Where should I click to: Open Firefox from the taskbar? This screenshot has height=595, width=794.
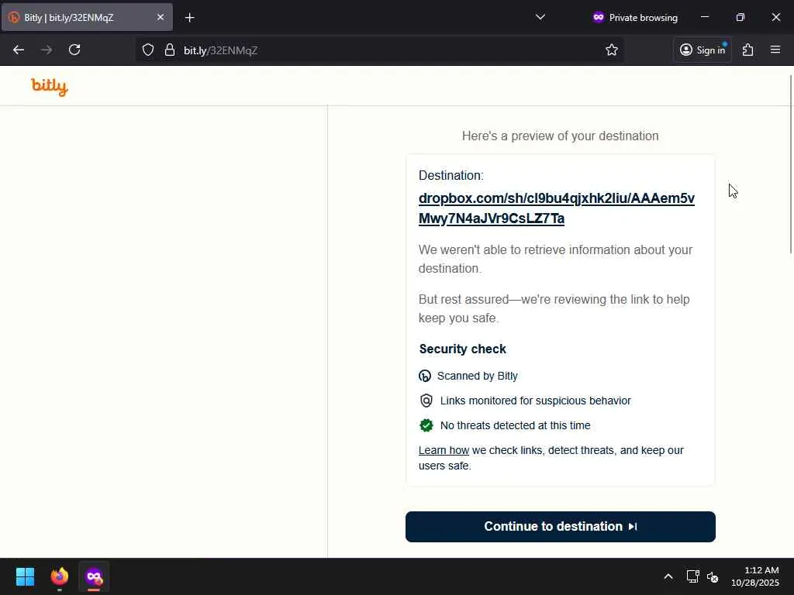click(x=59, y=576)
